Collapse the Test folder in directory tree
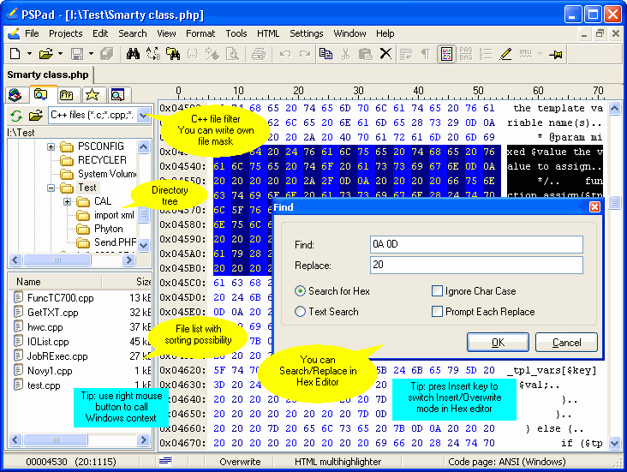This screenshot has height=472, width=627. [x=51, y=188]
